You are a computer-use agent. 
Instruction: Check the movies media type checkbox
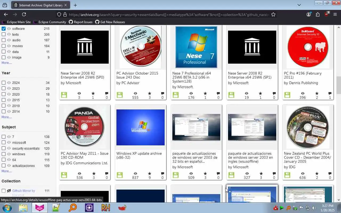click(x=3, y=46)
